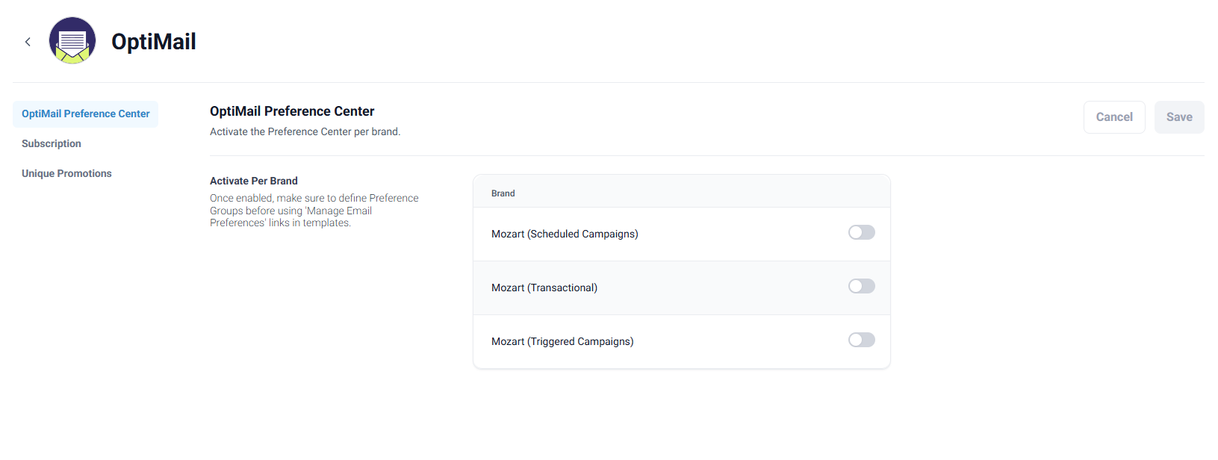The width and height of the screenshot is (1218, 460).
Task: Click the Activate Per Brand section label
Action: [254, 181]
